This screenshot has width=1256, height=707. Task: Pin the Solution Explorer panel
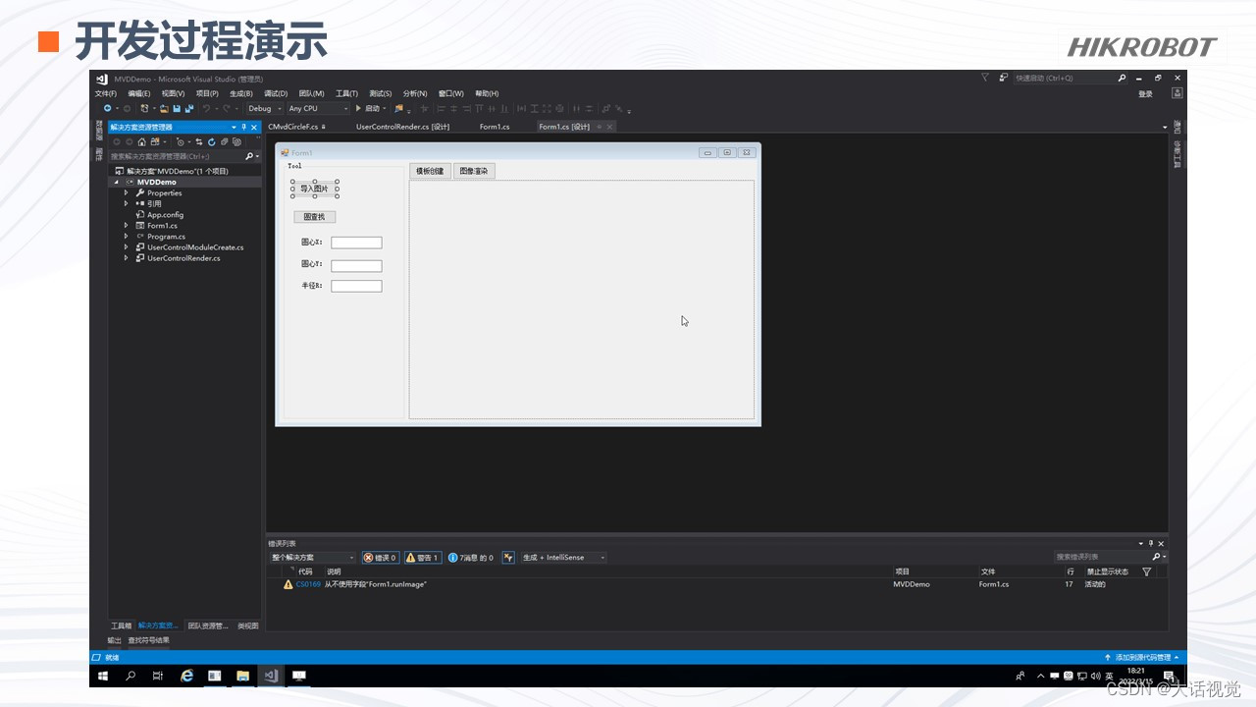[x=243, y=127]
